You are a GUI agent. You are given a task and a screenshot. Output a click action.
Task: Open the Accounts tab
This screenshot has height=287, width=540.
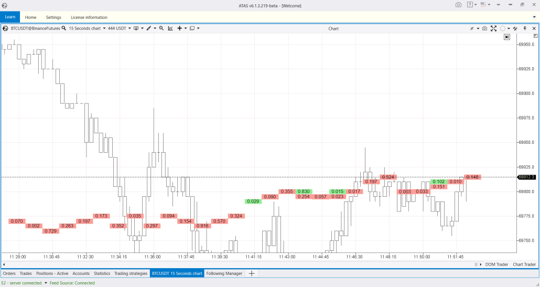tap(81, 273)
